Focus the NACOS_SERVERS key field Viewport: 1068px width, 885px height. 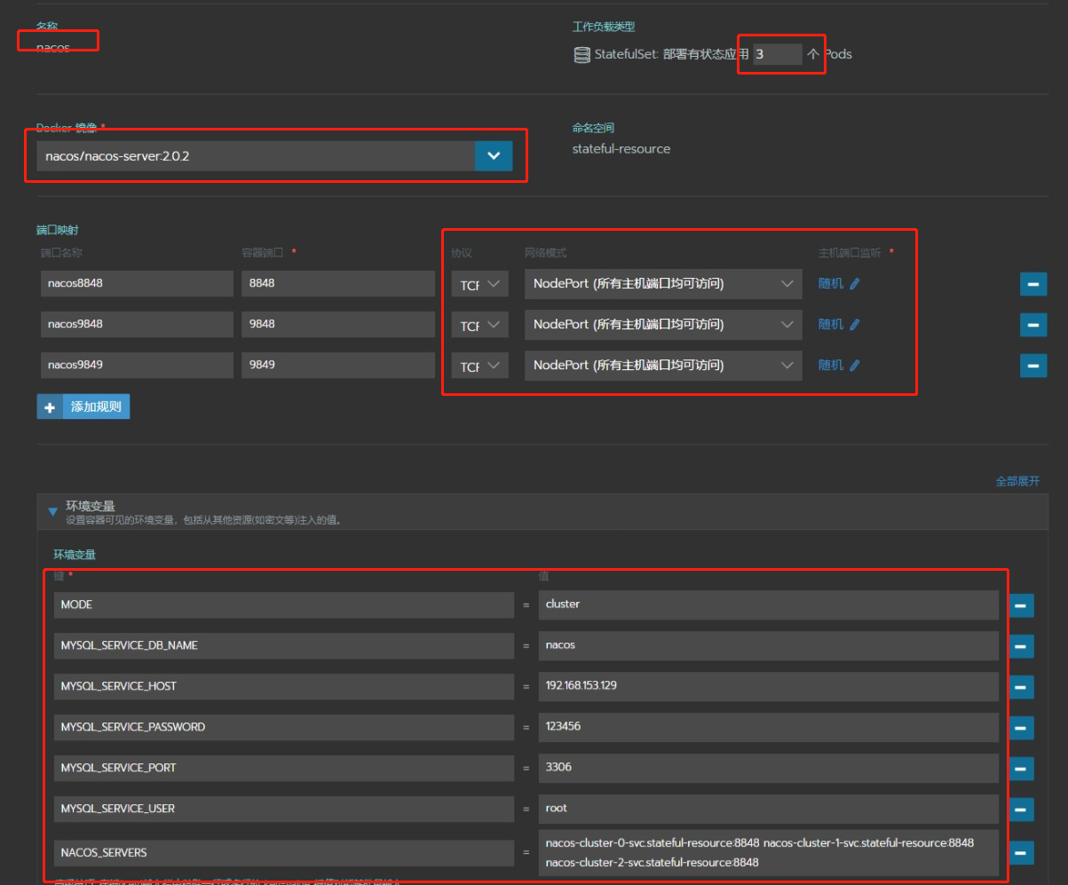pyautogui.click(x=284, y=853)
